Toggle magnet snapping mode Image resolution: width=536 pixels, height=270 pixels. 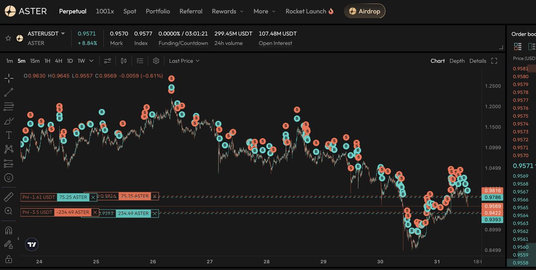9,230
